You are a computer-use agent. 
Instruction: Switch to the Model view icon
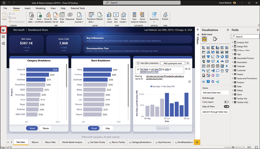tap(3, 44)
